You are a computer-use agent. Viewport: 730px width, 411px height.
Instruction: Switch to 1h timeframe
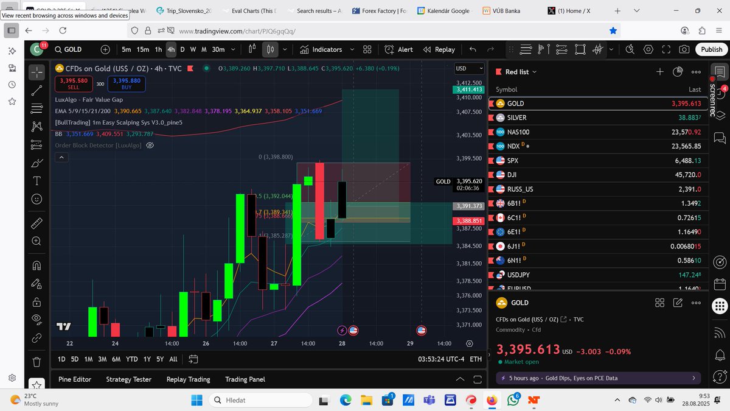click(x=158, y=50)
